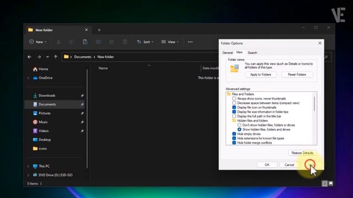
Task: Uncheck Hide extensions for known file types
Action: 234,138
